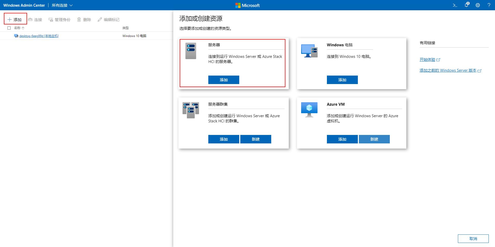Open the settings gear icon
The height and width of the screenshot is (247, 495).
(478, 5)
